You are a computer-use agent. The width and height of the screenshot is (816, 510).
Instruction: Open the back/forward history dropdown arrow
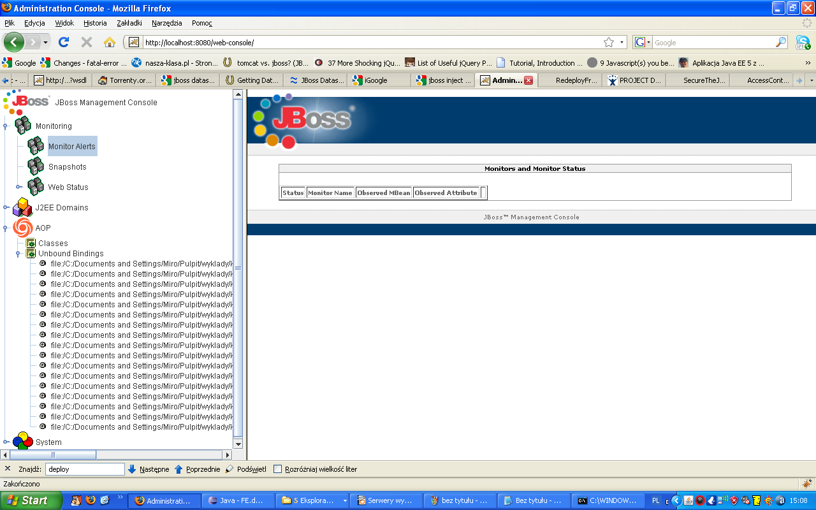(x=45, y=42)
